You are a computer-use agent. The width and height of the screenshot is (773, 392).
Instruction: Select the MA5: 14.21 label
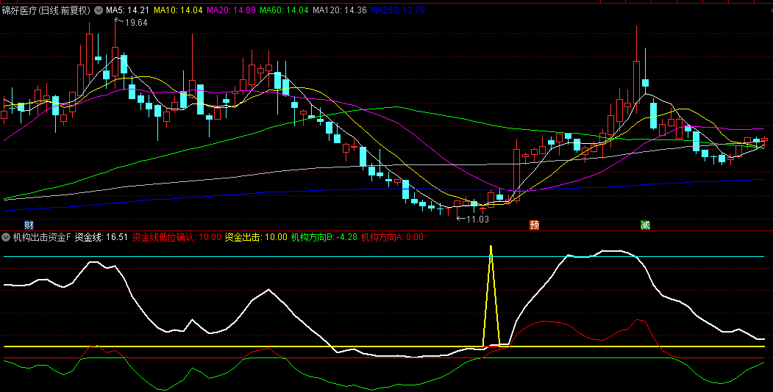(x=127, y=10)
